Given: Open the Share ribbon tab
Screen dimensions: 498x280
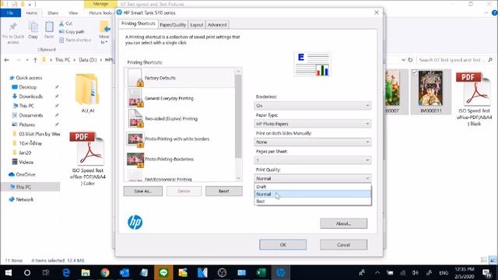Looking at the screenshot, I should [53, 13].
